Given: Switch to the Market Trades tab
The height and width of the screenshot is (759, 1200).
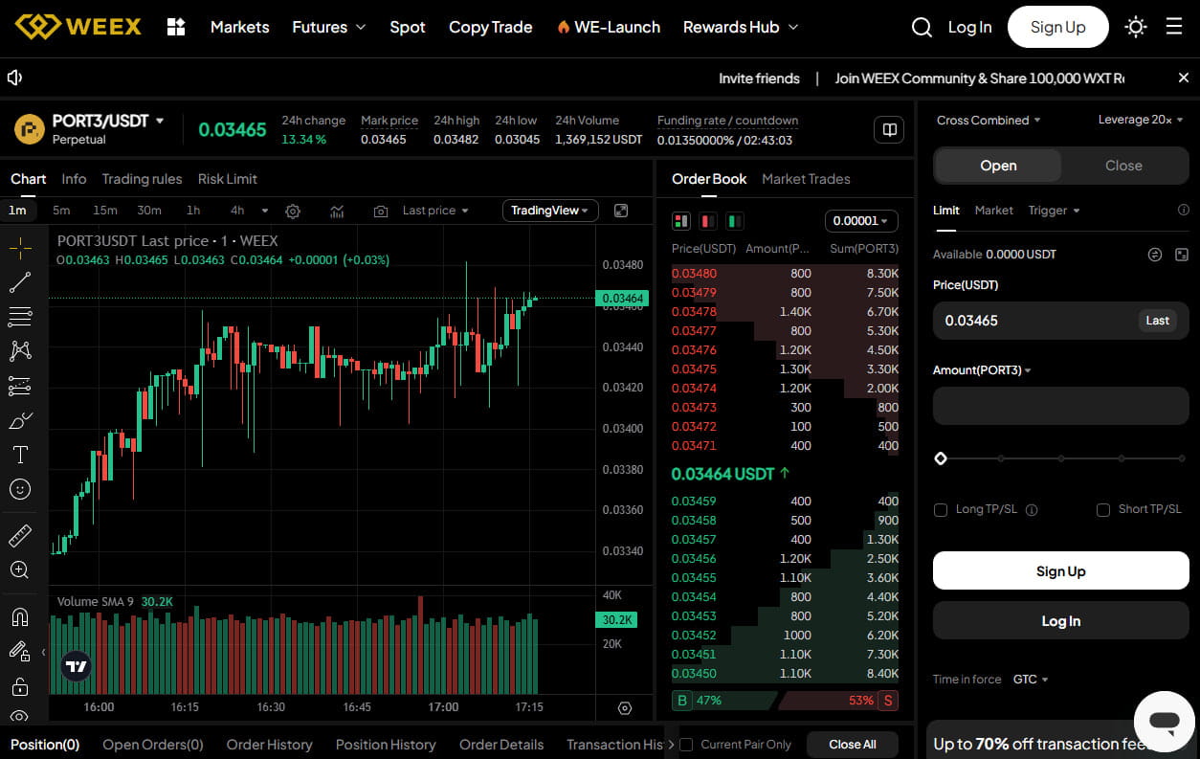Looking at the screenshot, I should pos(806,179).
